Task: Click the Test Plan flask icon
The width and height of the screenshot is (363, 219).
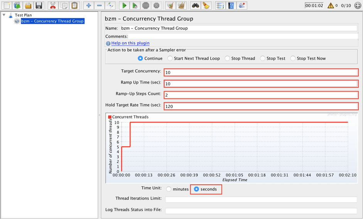Action: click(11, 15)
